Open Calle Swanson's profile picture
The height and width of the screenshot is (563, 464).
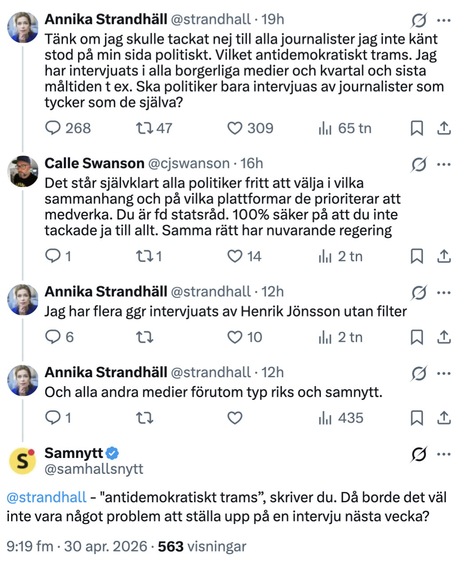(23, 171)
